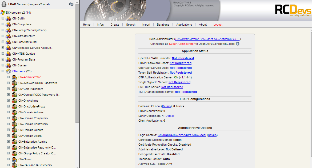Open the Login Context CN=Users,DC=progaws2,DC=local link
The width and height of the screenshot is (312, 168).
[182, 135]
